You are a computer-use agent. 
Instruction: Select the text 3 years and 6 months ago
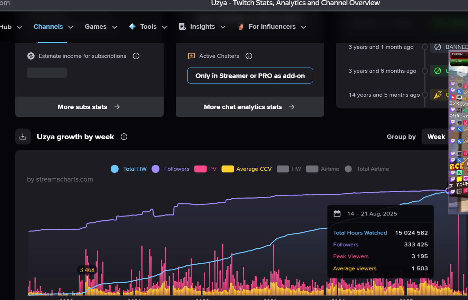point(382,71)
